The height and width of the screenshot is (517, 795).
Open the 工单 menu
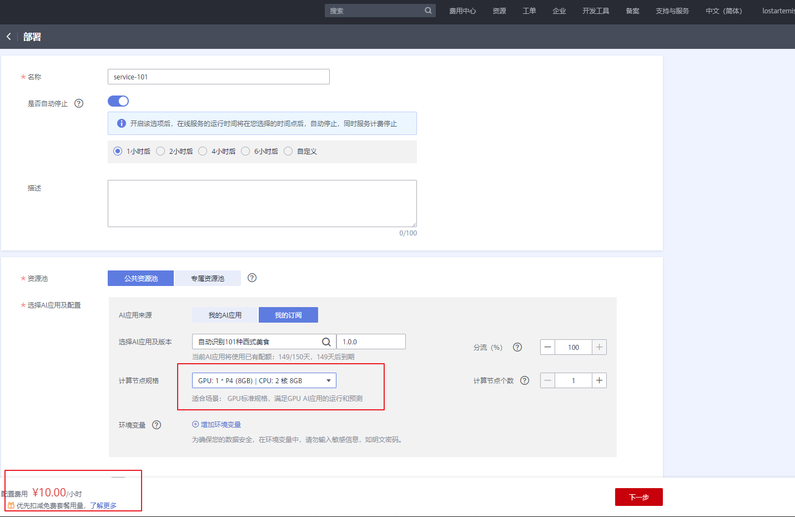point(529,11)
